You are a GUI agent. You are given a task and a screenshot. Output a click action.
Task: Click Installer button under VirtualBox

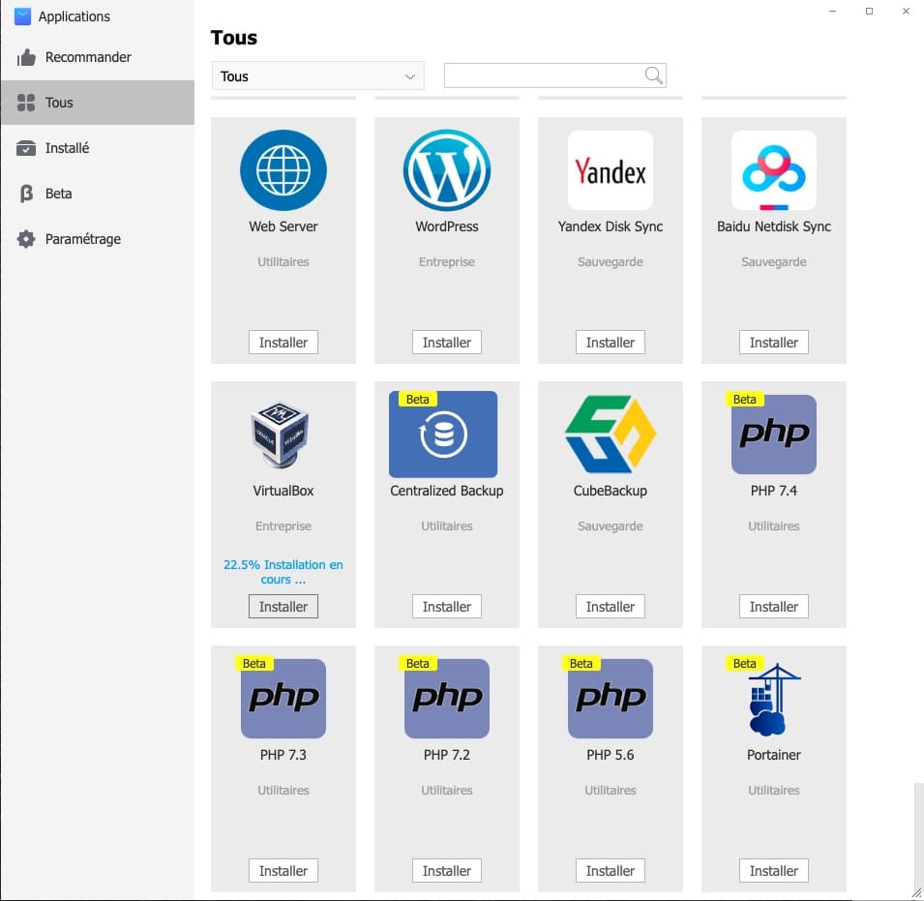coord(283,607)
